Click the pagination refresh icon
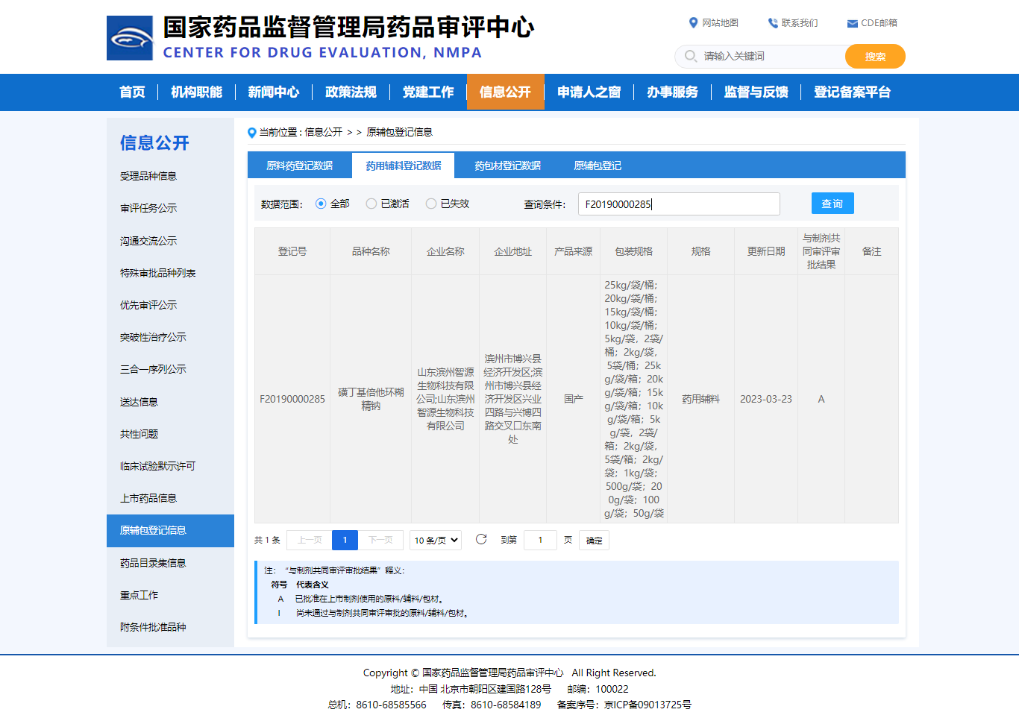Screen dimensions: 1019x721 pos(481,539)
